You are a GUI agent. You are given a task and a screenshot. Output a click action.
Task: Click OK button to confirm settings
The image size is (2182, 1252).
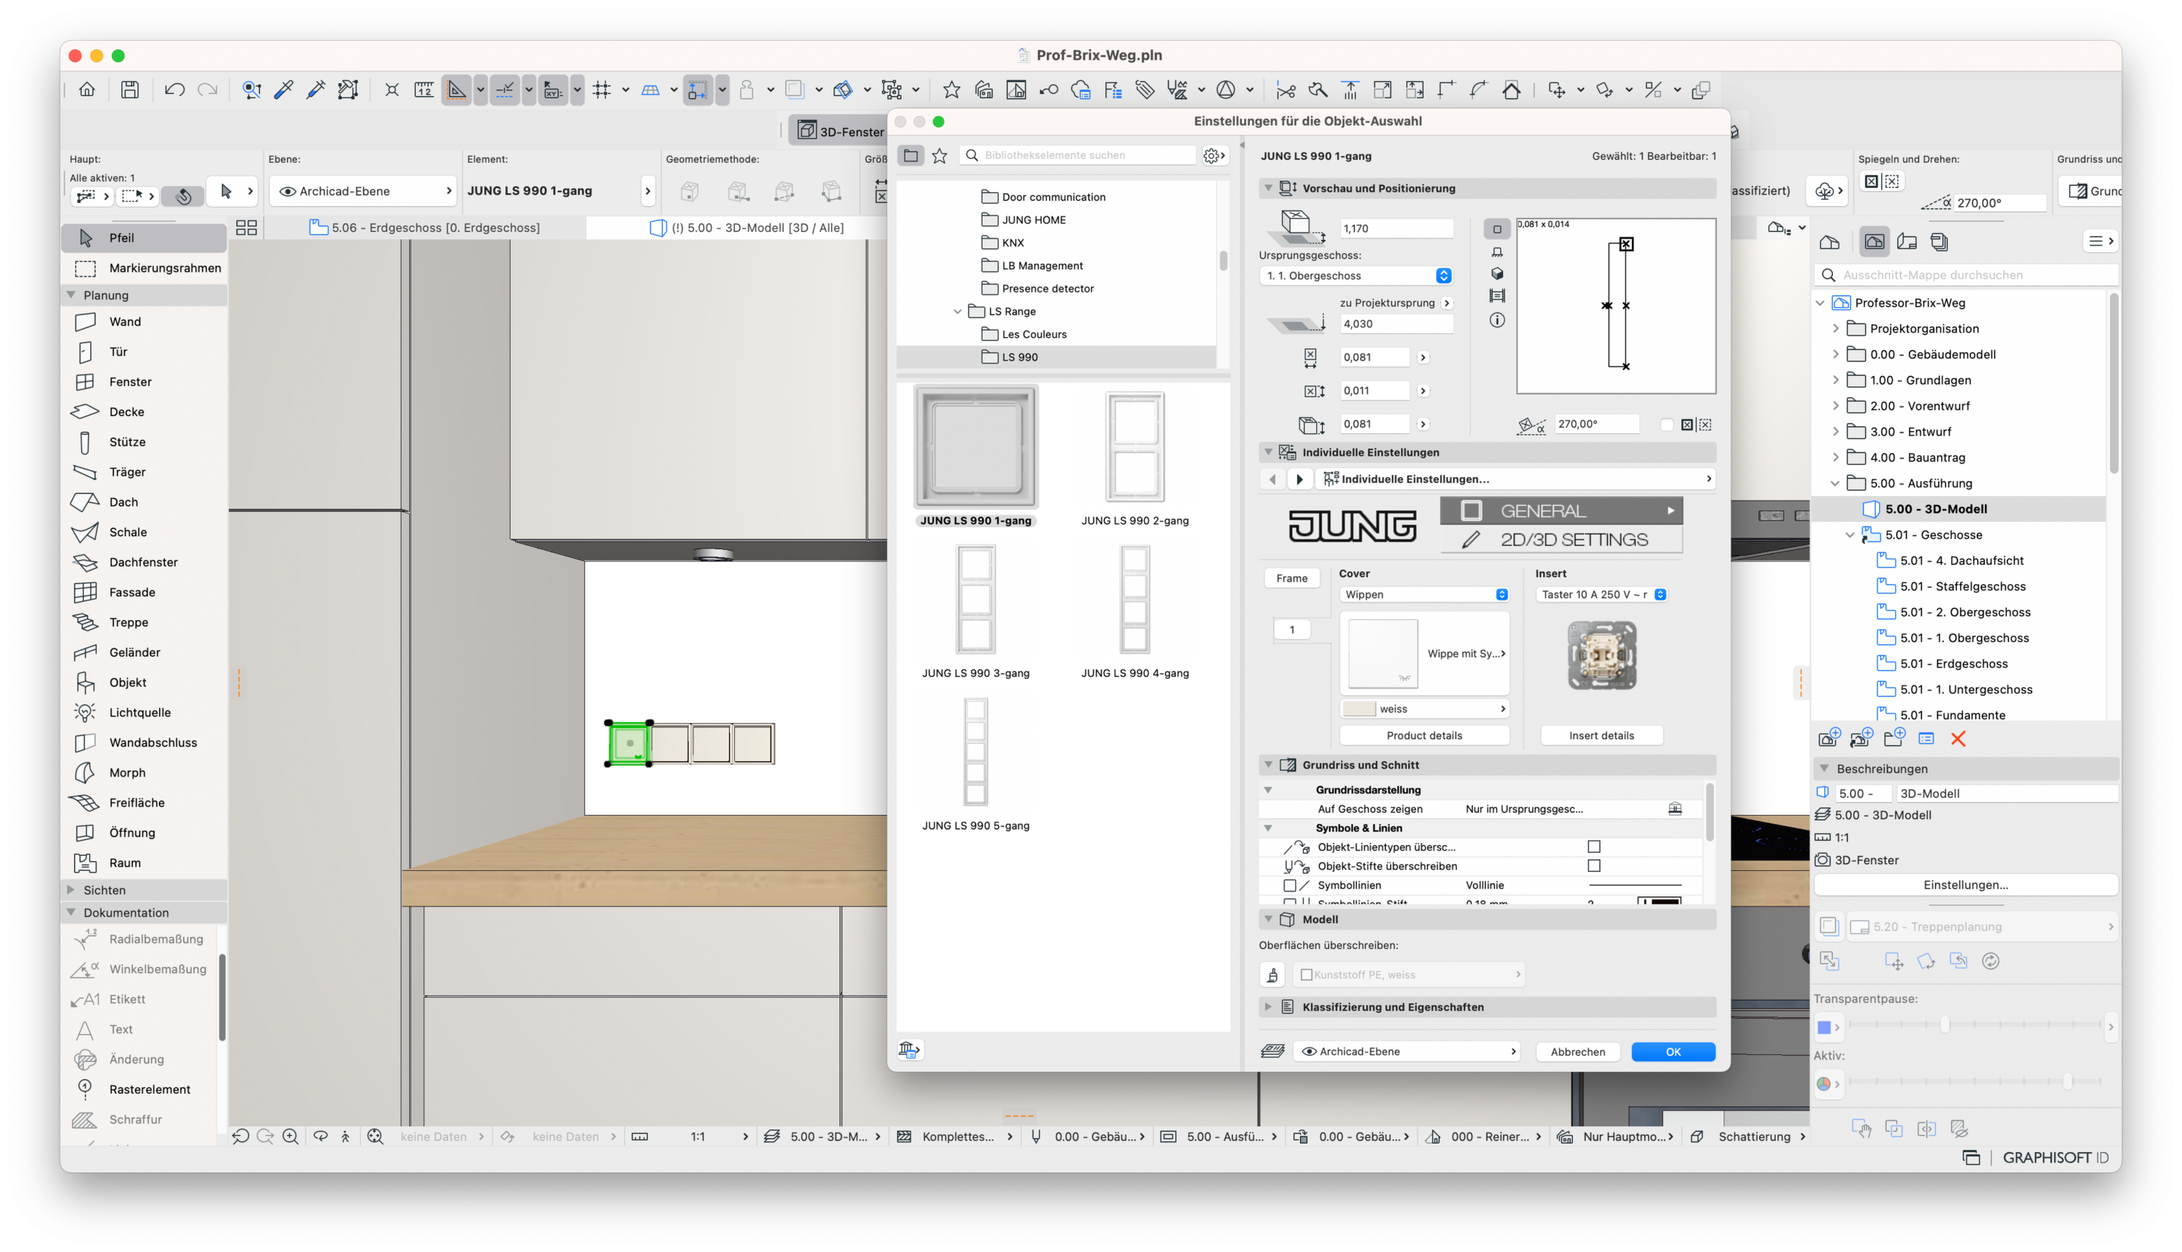click(1672, 1050)
